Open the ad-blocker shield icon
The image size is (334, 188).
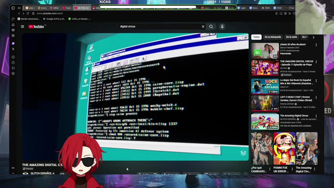285,13
